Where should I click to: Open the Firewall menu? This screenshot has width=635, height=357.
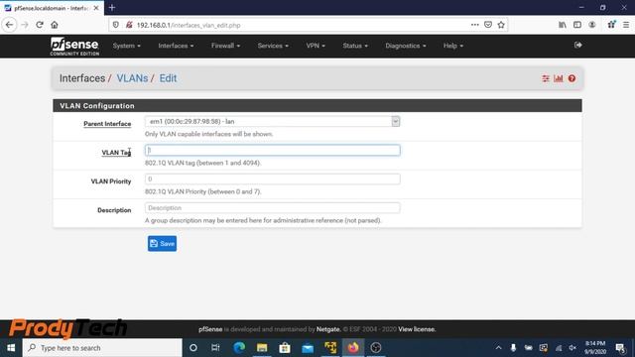coord(225,46)
